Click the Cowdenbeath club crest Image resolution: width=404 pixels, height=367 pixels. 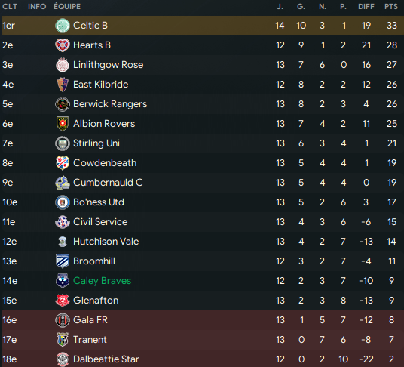pos(63,163)
